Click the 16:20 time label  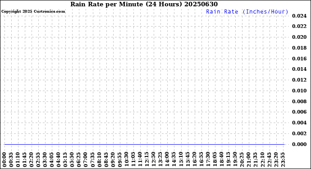194,160
